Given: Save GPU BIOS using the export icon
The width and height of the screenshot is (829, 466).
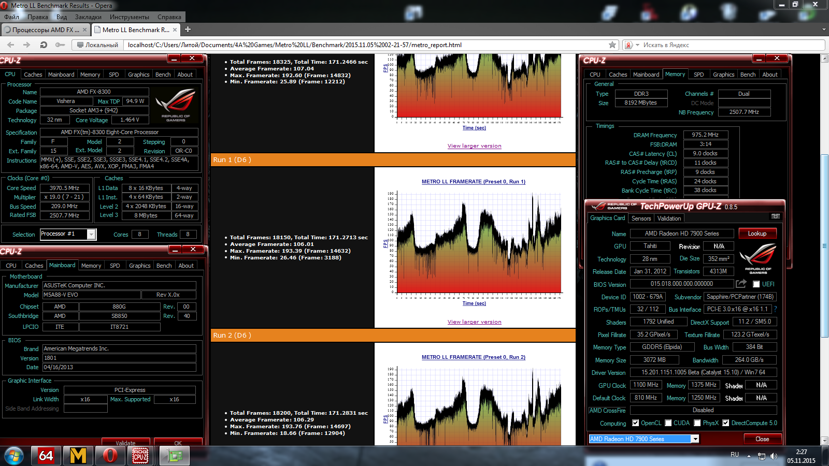Looking at the screenshot, I should tap(741, 284).
